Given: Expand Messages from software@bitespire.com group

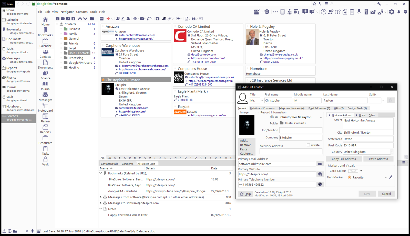Looking at the screenshot, I should (101, 197).
